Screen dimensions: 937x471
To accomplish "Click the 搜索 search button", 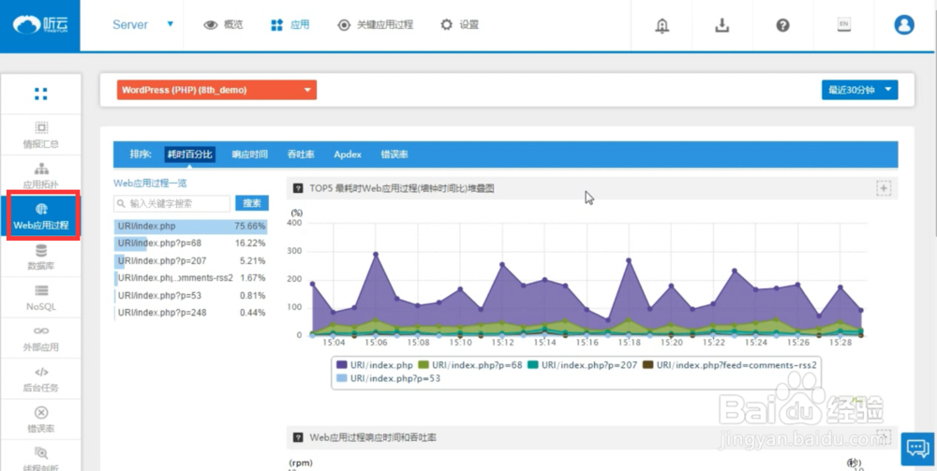I will (251, 203).
